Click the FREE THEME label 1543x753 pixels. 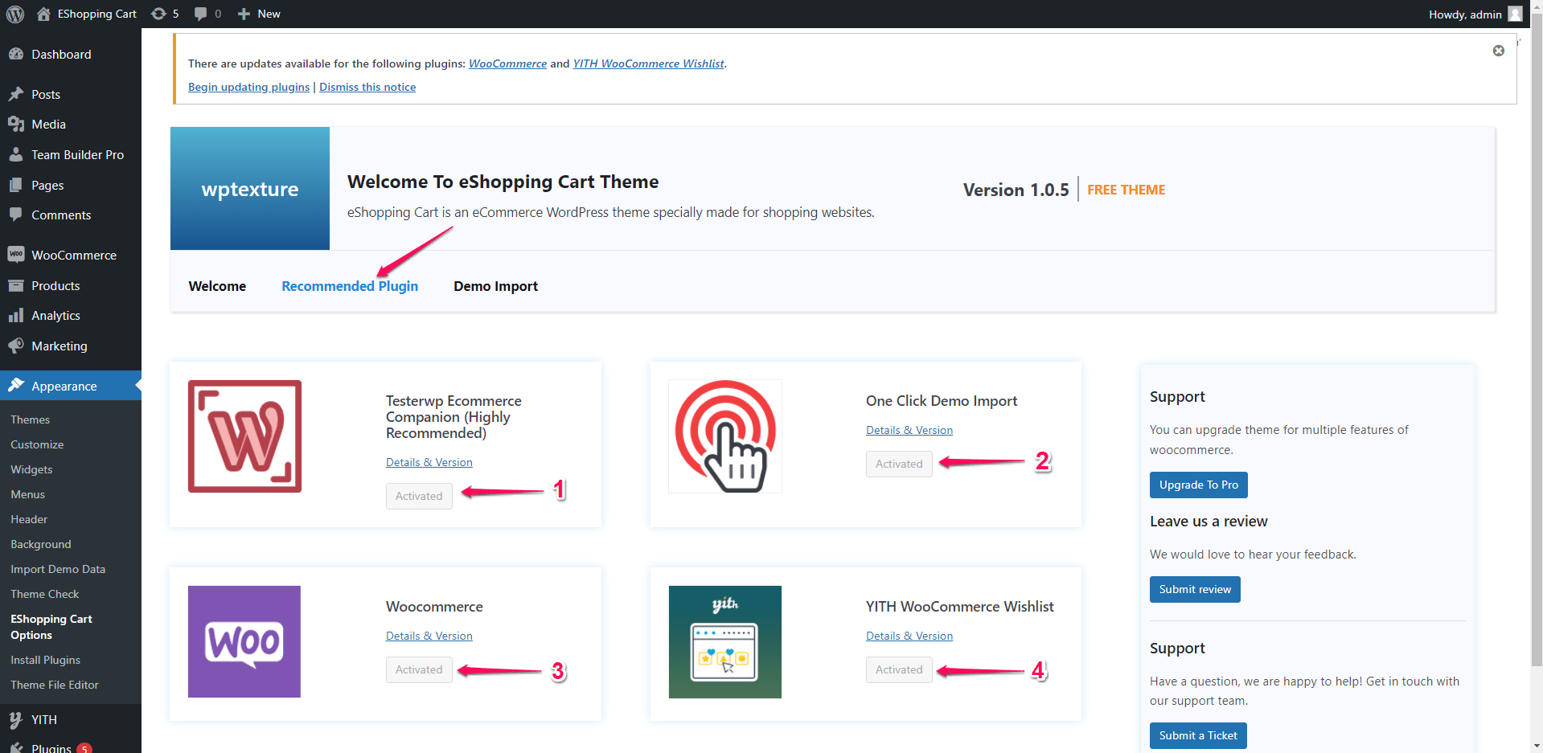click(1126, 190)
